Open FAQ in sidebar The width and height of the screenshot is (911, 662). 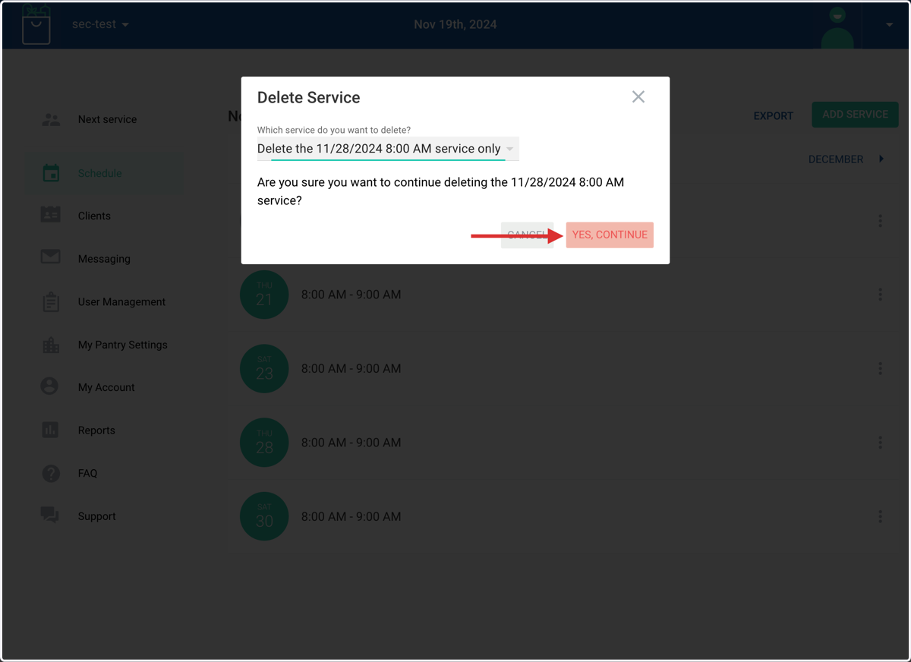pyautogui.click(x=87, y=473)
